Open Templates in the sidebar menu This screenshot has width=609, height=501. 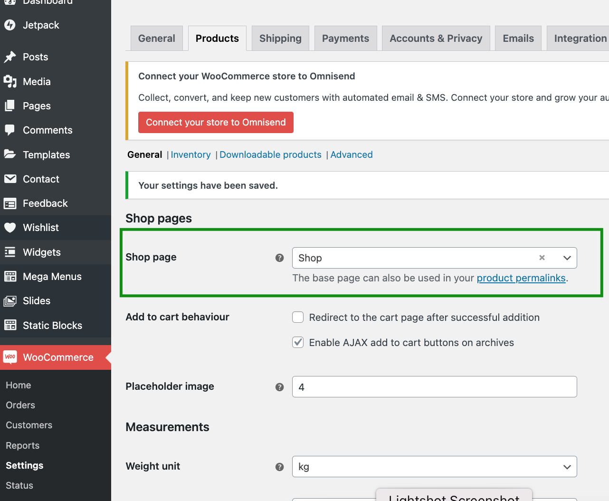[56, 154]
